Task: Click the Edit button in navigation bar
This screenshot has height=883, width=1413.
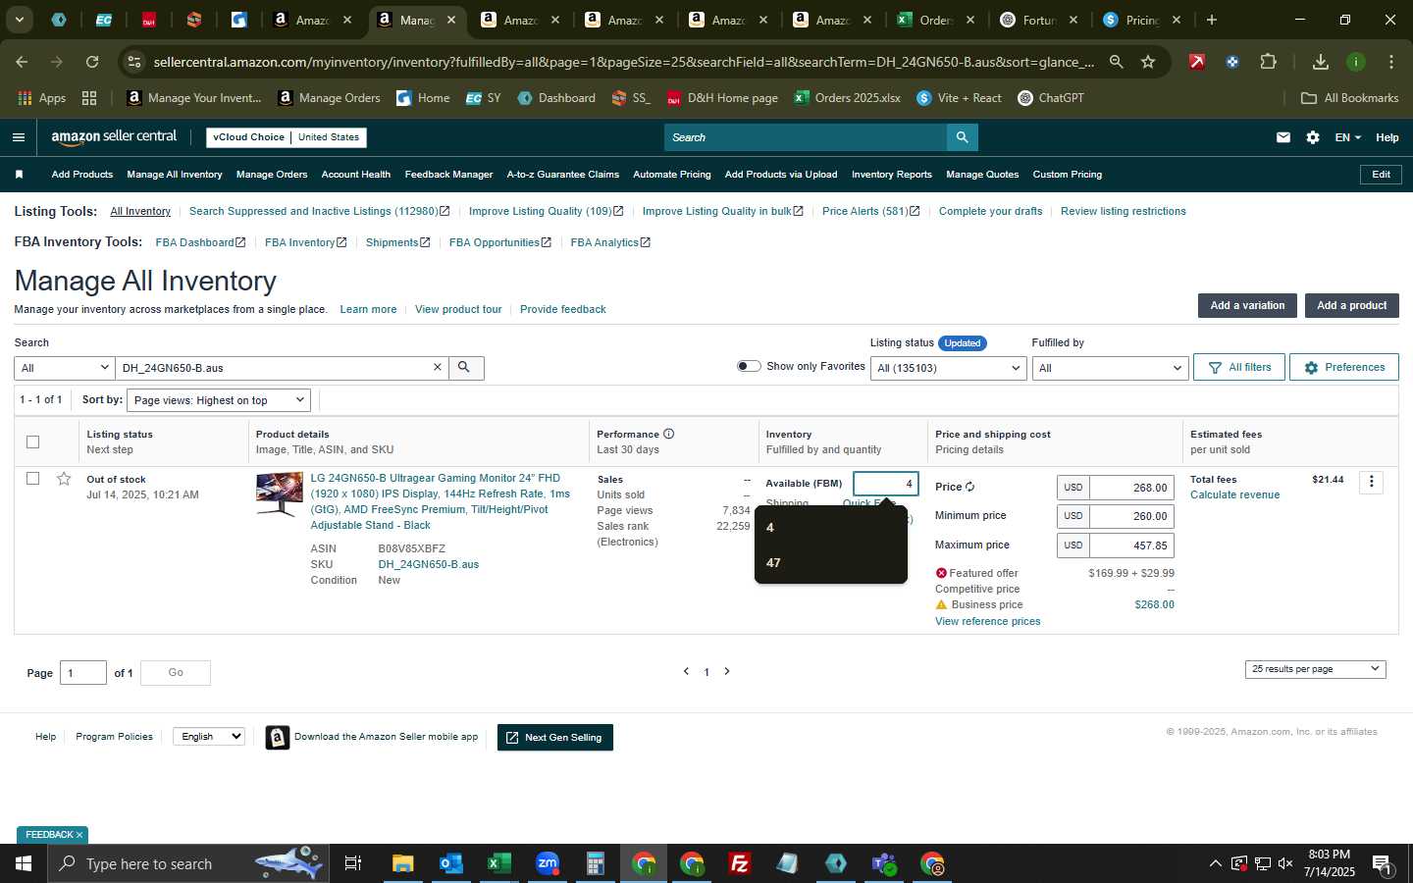Action: click(1381, 175)
